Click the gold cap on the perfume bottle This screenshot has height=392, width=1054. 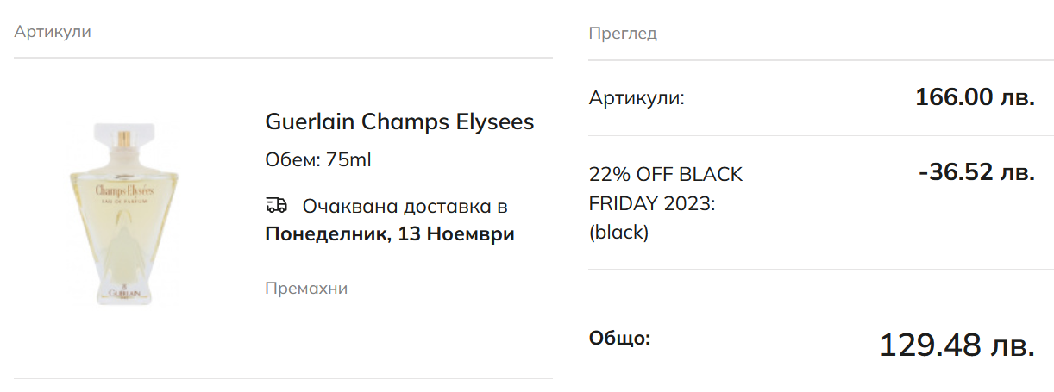tap(124, 139)
